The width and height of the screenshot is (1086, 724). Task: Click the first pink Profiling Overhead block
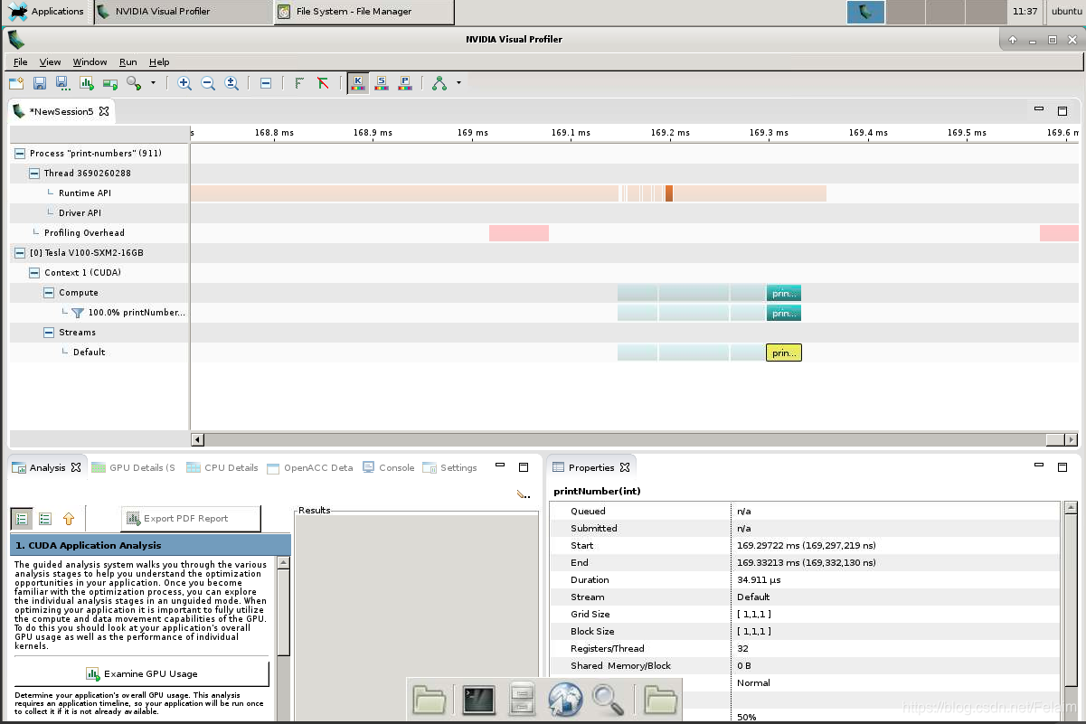519,233
